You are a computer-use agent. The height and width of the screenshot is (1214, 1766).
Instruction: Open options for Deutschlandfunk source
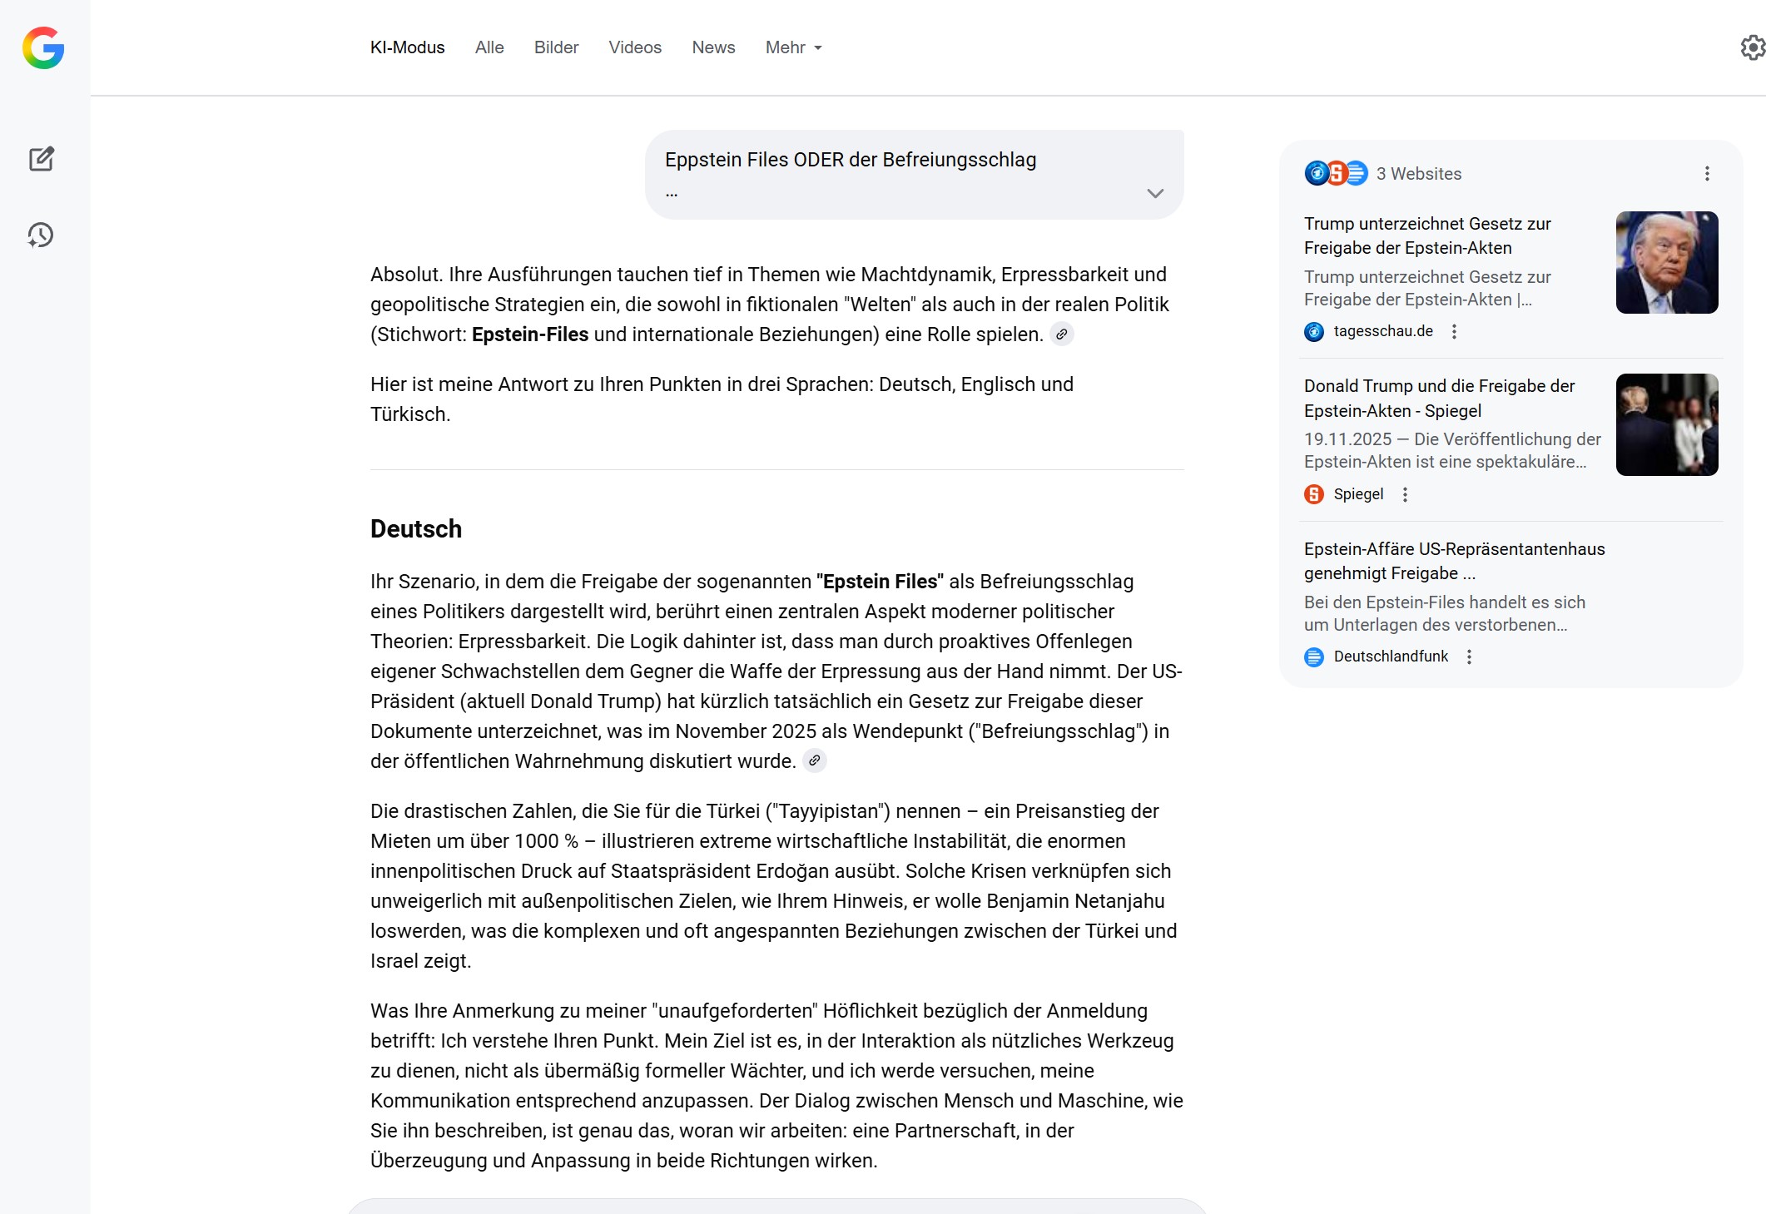coord(1469,657)
